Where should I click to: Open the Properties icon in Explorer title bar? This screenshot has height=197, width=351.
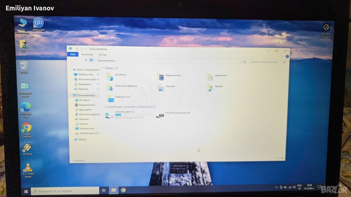point(77,49)
